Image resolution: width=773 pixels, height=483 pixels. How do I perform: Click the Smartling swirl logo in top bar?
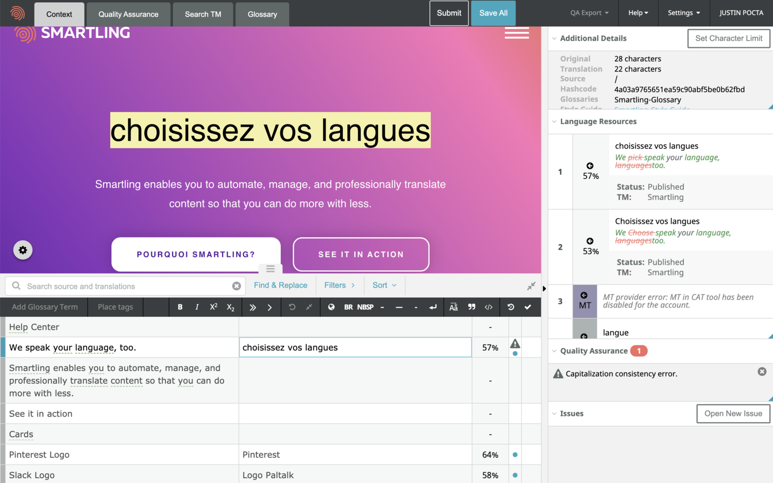17,13
